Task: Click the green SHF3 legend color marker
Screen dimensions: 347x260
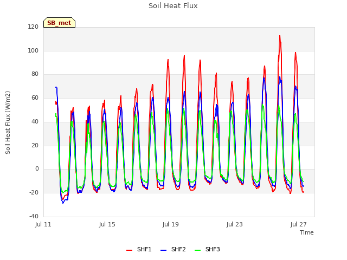Action: click(x=197, y=250)
